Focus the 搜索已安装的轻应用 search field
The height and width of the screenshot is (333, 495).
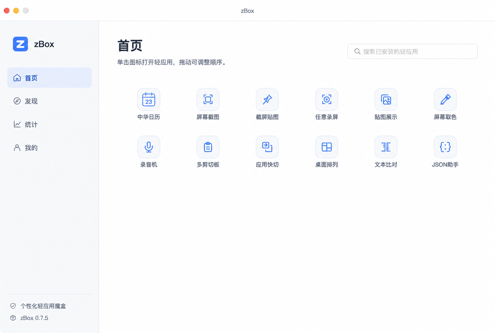coord(412,51)
